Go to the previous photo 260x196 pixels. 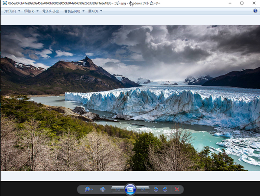point(117,189)
